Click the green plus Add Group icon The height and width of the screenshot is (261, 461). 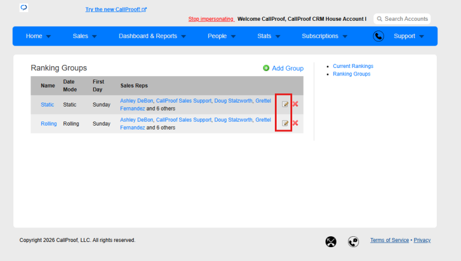tap(266, 68)
